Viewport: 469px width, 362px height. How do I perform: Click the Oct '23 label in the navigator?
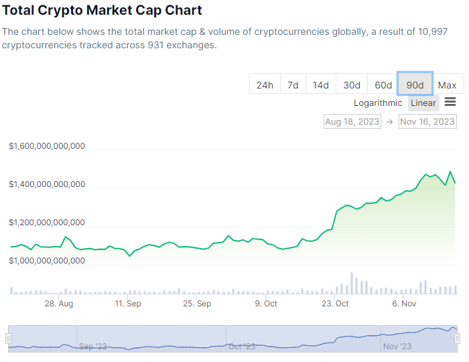coord(242,347)
